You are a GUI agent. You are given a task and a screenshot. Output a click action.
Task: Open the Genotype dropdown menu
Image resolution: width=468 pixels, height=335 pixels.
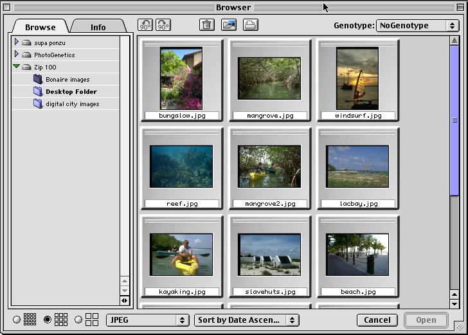[x=417, y=26]
